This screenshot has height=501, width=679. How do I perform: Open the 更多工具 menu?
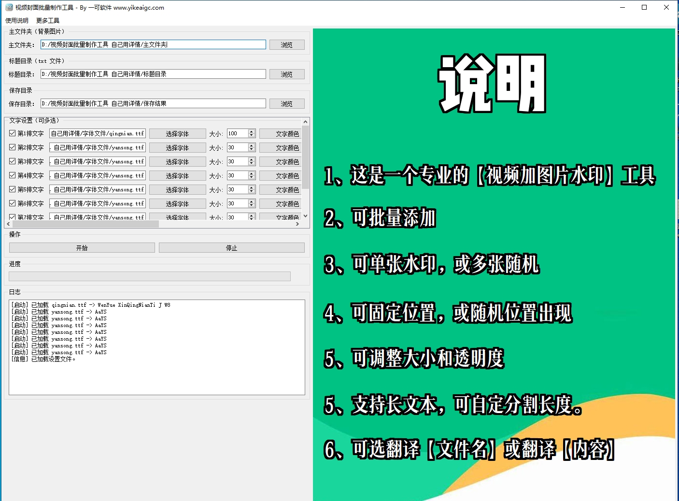pyautogui.click(x=47, y=20)
